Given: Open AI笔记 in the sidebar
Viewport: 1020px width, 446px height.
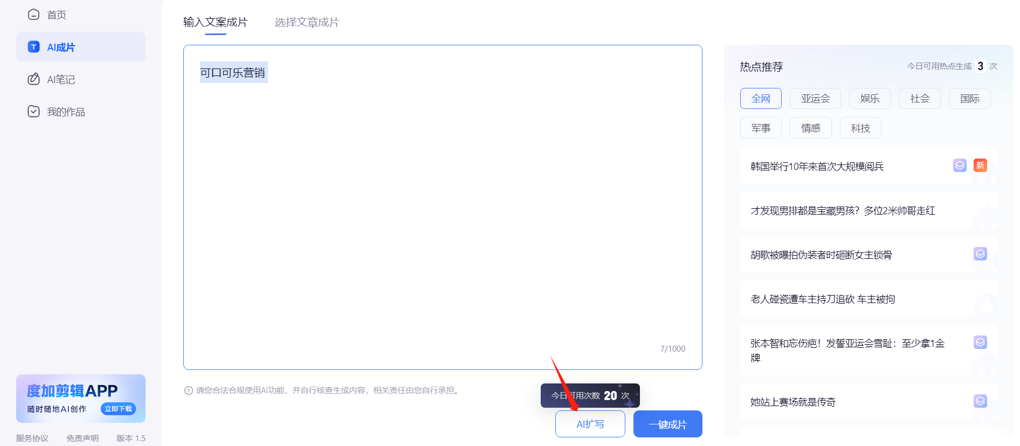Looking at the screenshot, I should tap(81, 79).
